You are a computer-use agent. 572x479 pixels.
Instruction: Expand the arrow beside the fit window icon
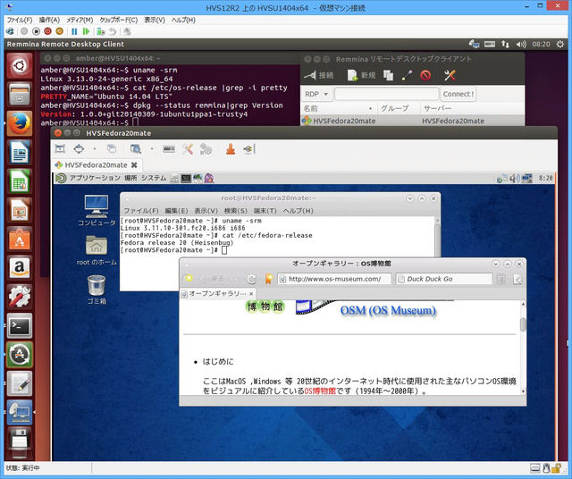[95, 148]
